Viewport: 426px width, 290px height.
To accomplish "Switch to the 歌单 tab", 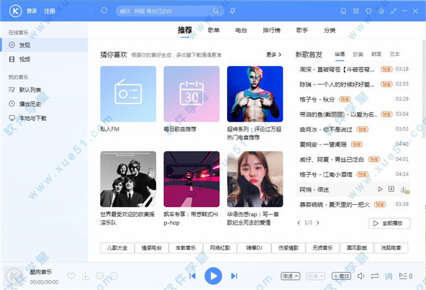I will pyautogui.click(x=214, y=30).
